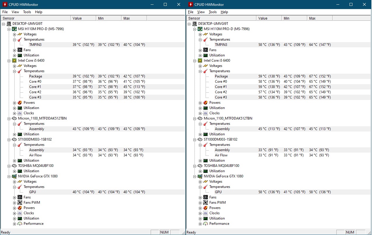372x235 pixels.
Task: Click the Performance gauge icon in right window
Action: tap(206, 224)
